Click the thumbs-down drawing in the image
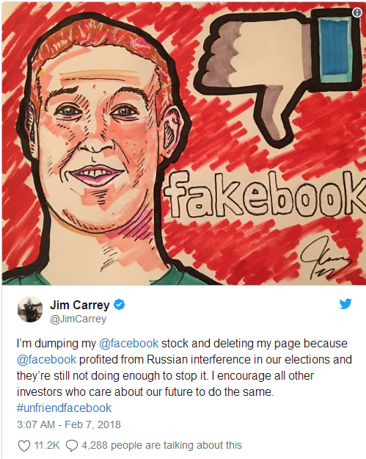Screen dimensions: 366x459 pos(278,76)
